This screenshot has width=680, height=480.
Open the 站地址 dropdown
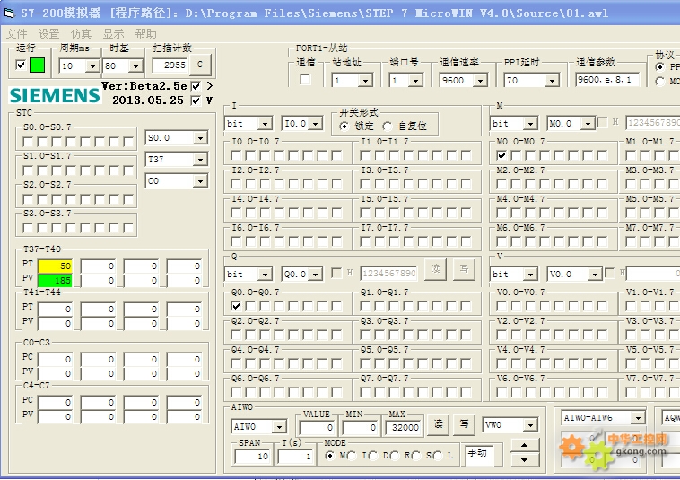[x=366, y=80]
